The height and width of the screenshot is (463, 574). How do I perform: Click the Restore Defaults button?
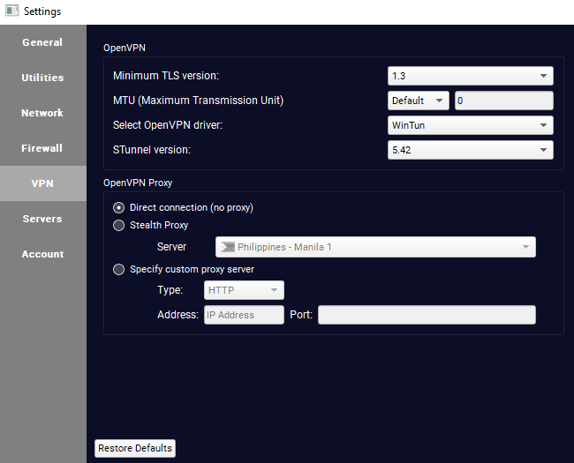pos(135,448)
